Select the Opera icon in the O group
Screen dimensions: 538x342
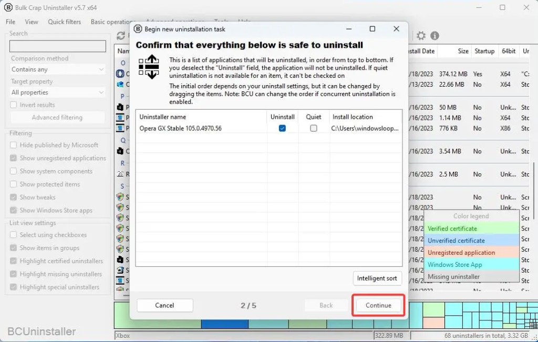120,74
